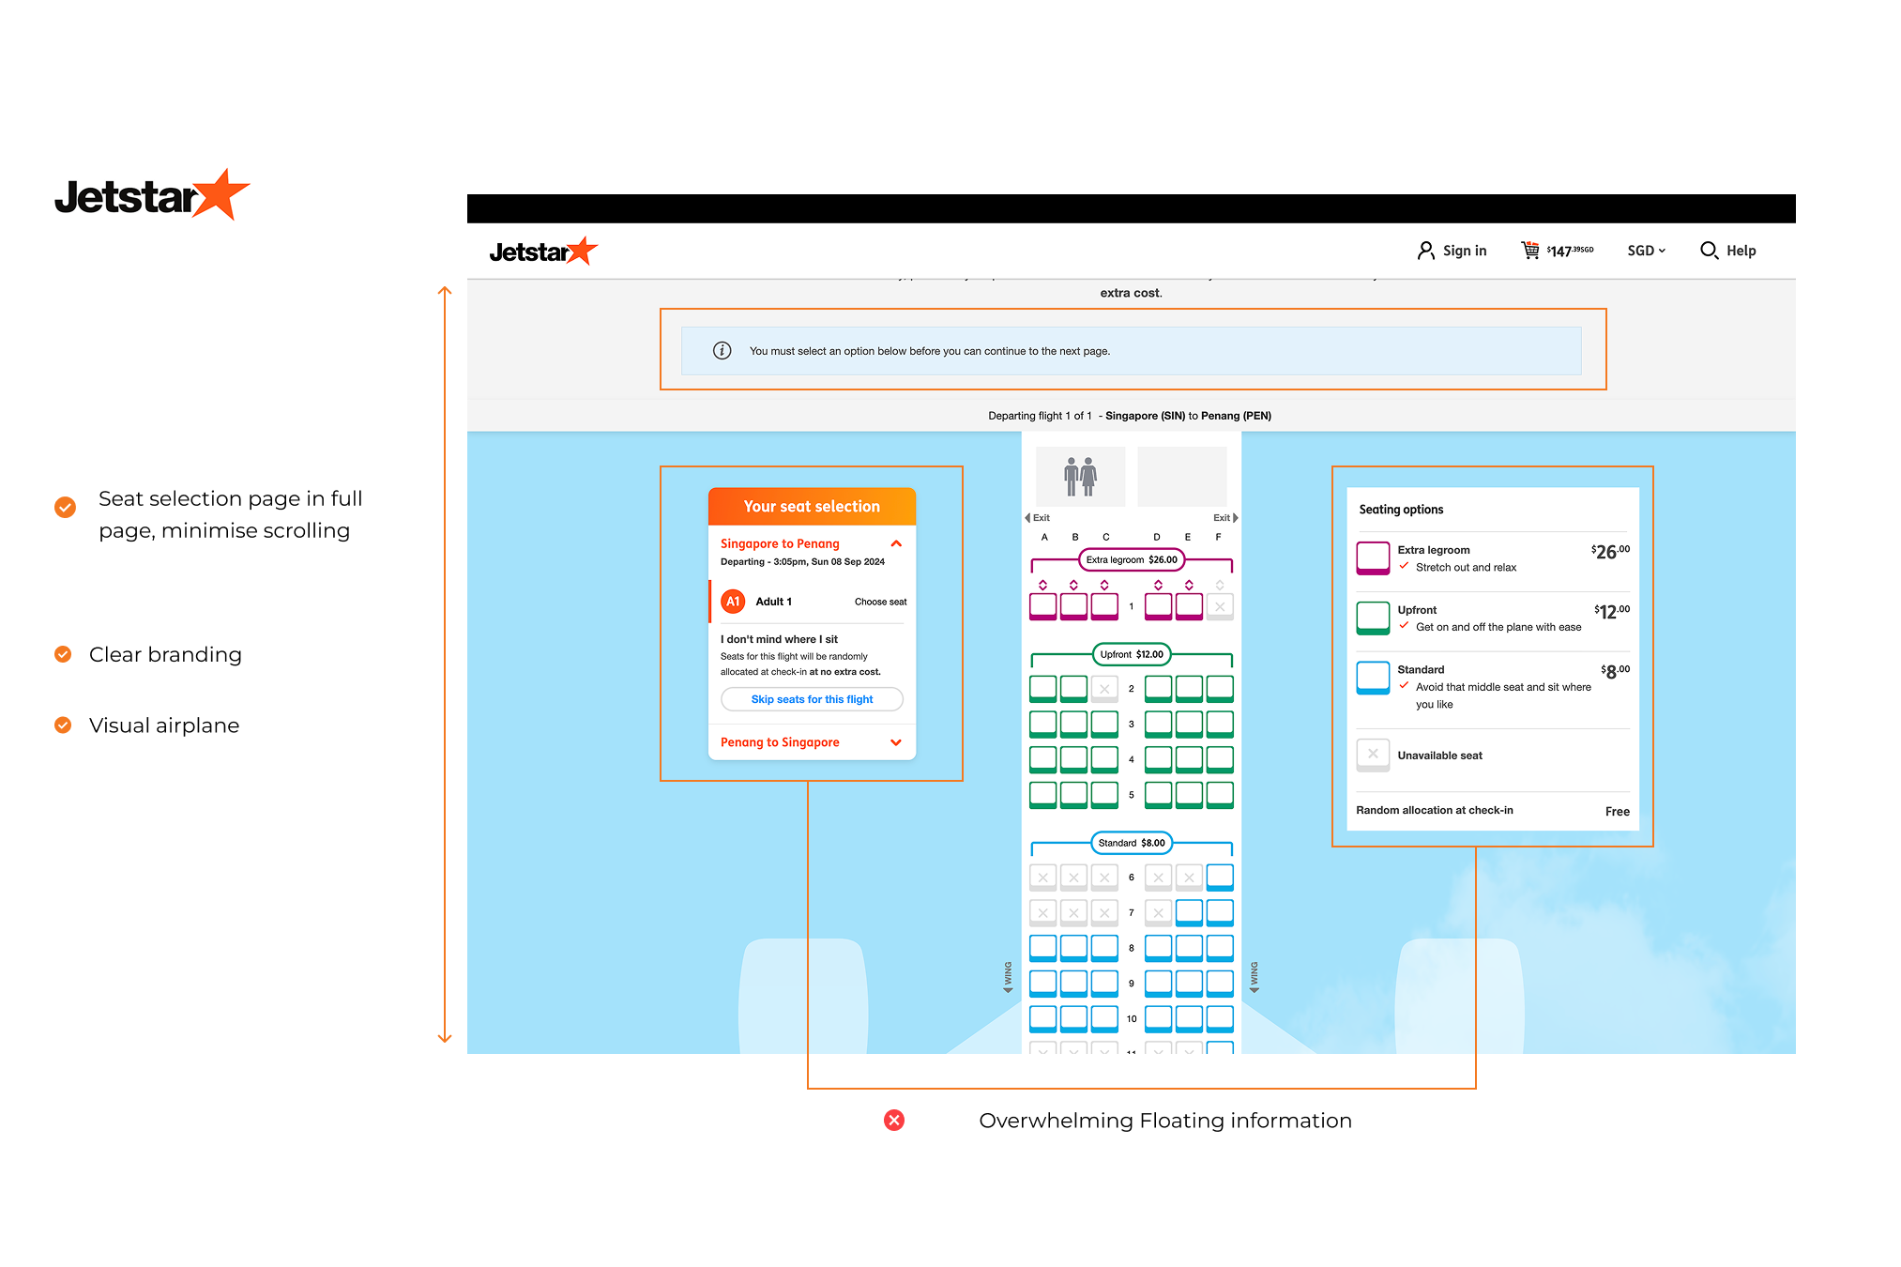1901x1267 pixels.
Task: Click the Help magnifier icon
Action: [x=1709, y=251]
